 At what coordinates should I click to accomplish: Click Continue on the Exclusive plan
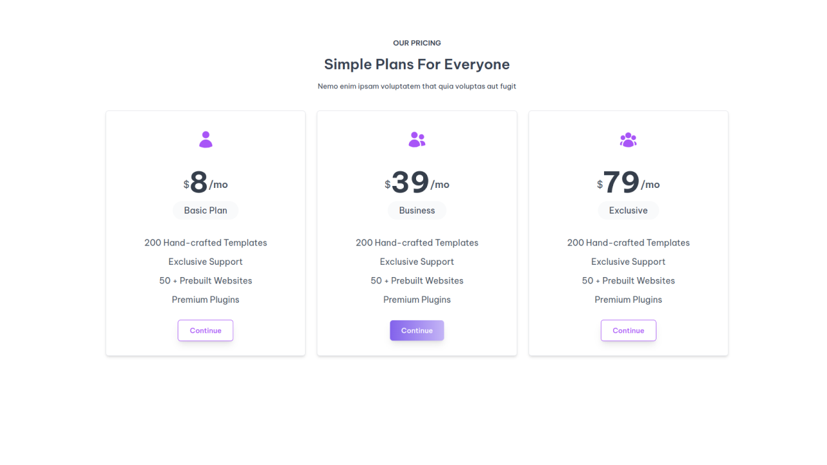[x=628, y=330]
